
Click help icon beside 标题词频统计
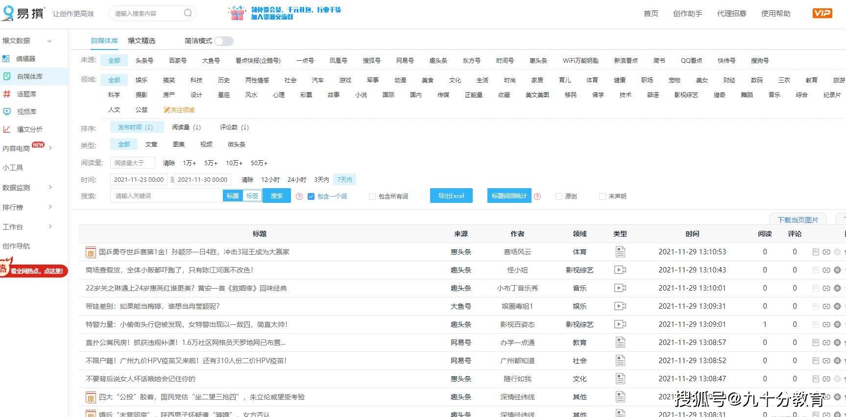[x=537, y=196]
